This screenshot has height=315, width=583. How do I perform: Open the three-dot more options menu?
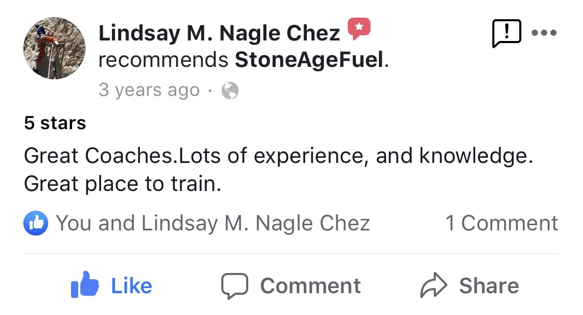pos(544,33)
